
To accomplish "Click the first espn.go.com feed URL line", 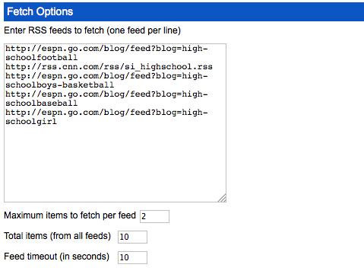I will pyautogui.click(x=106, y=49).
